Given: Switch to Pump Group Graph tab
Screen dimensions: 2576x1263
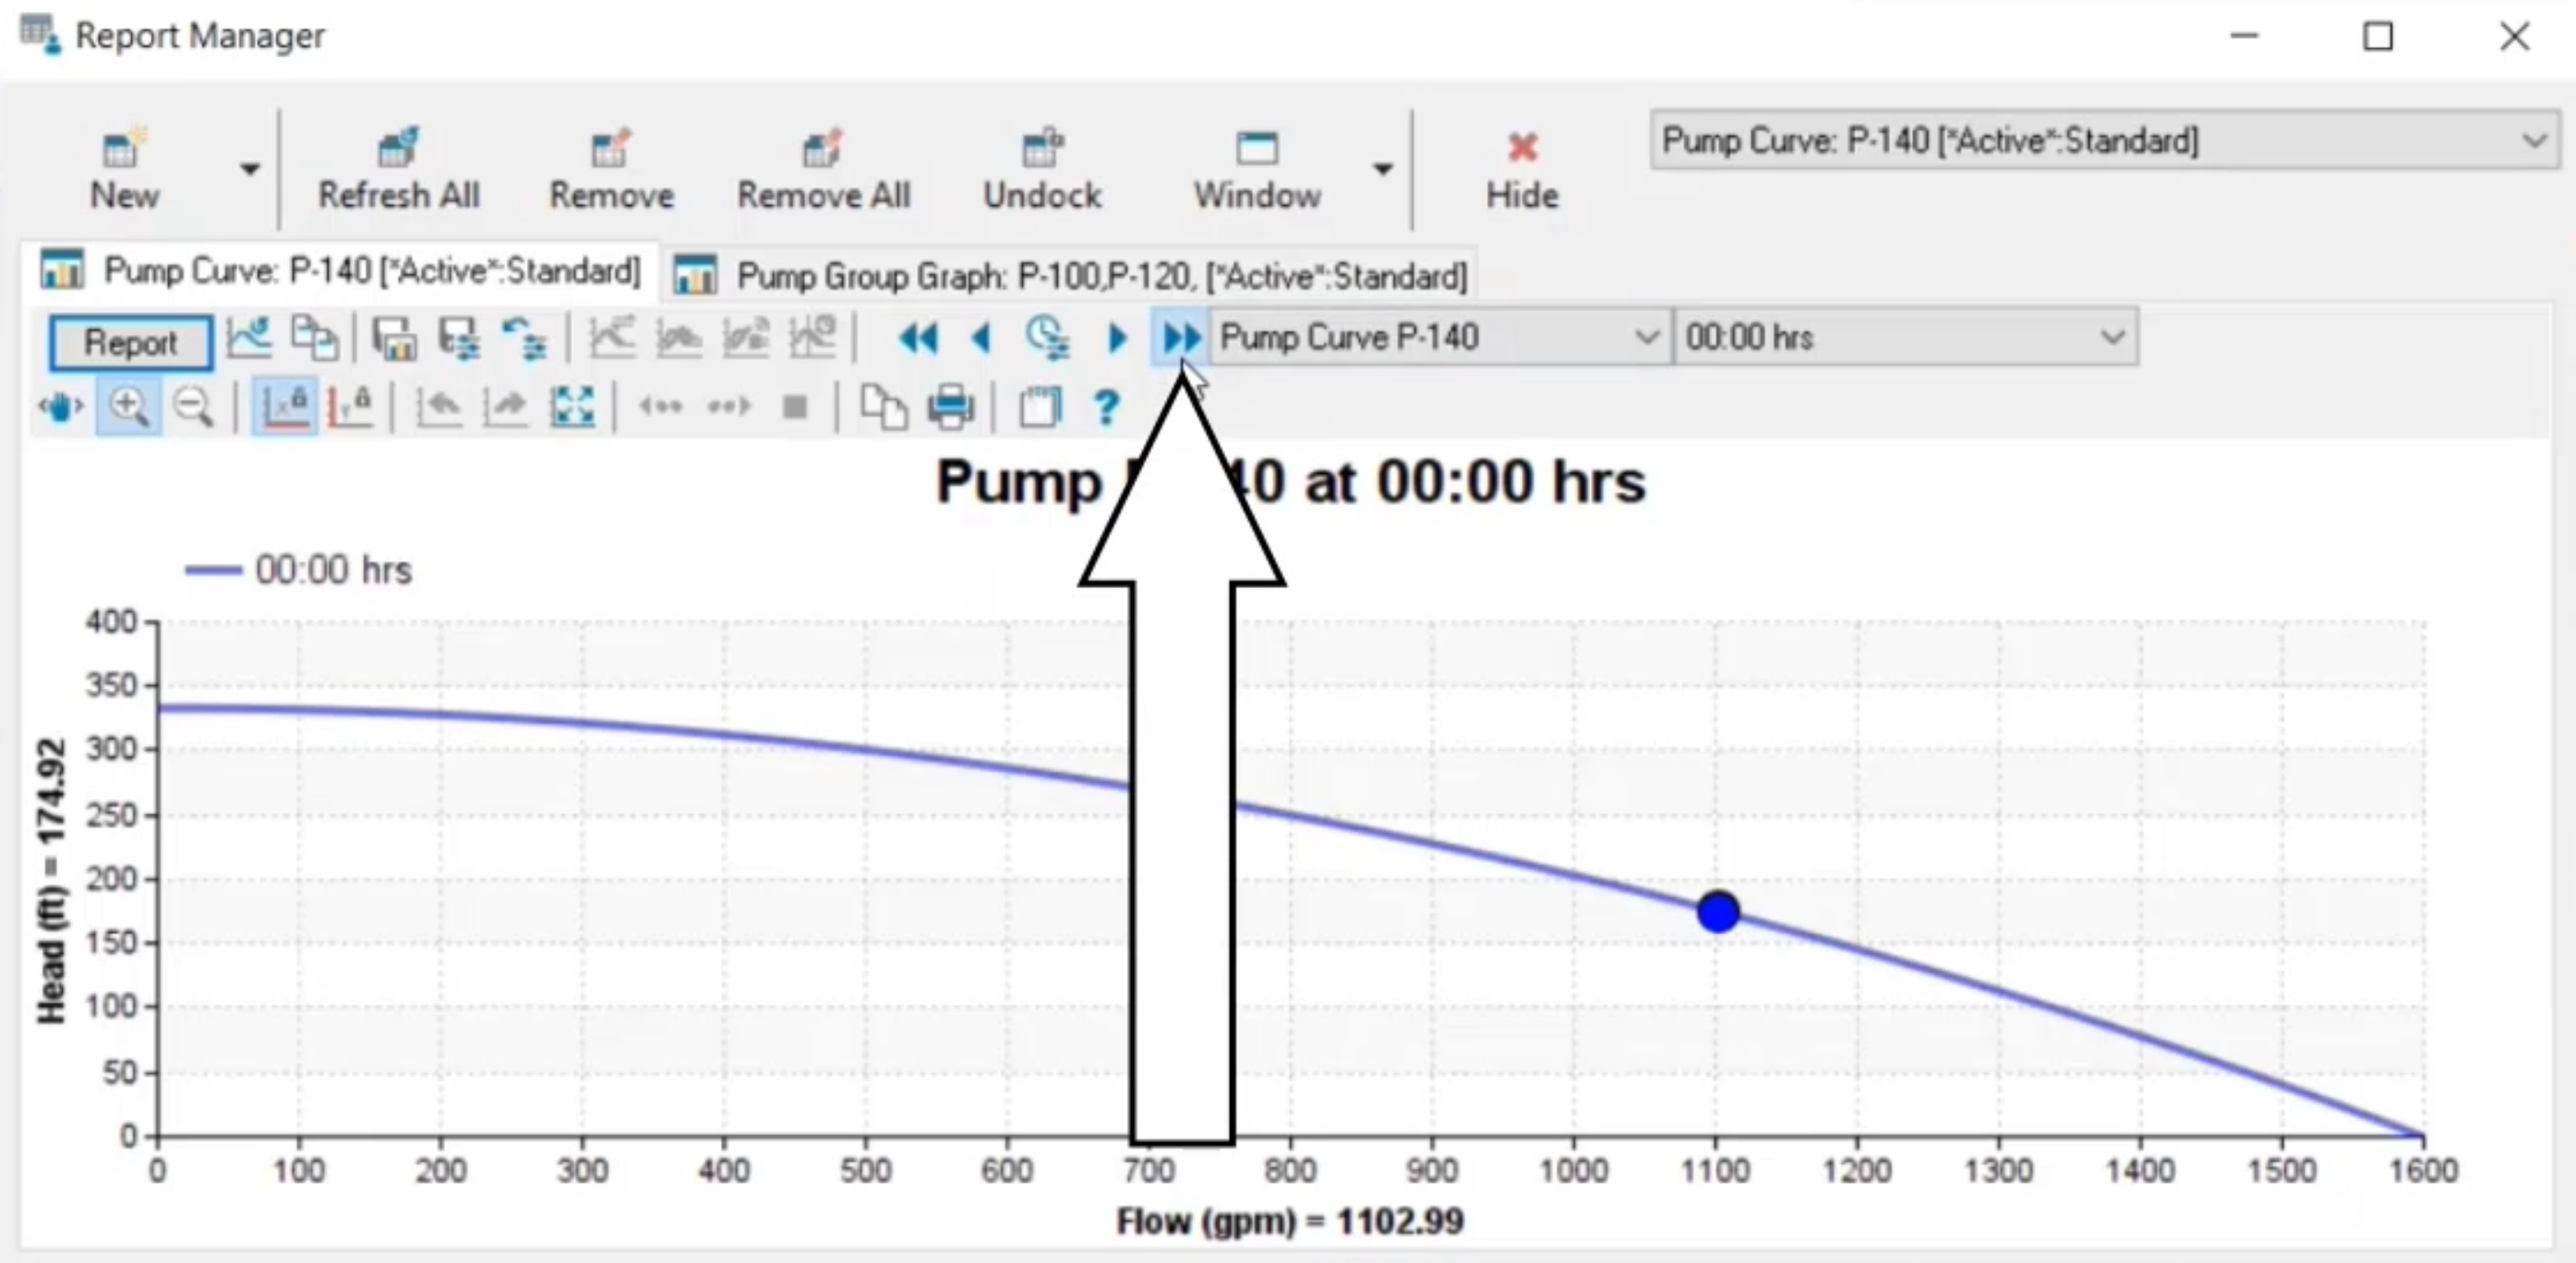Looking at the screenshot, I should 1068,274.
